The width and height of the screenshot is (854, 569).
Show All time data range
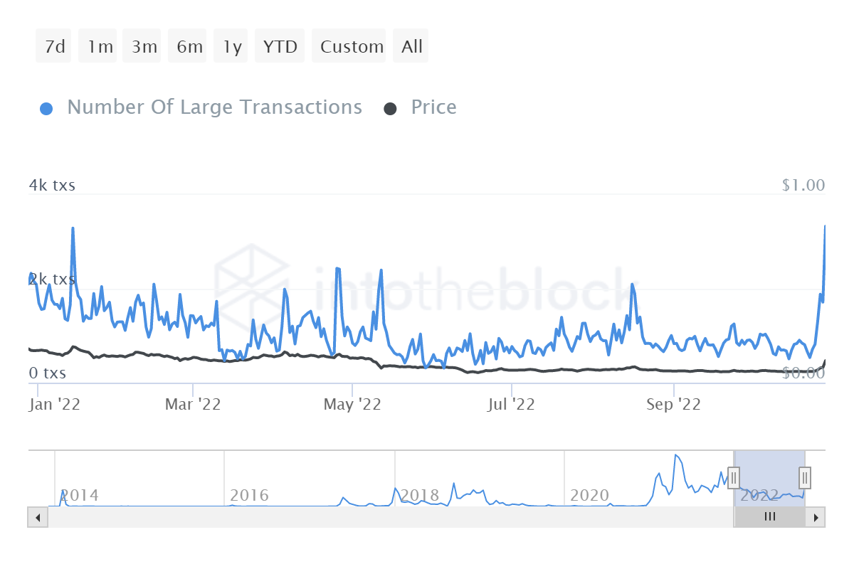[412, 47]
